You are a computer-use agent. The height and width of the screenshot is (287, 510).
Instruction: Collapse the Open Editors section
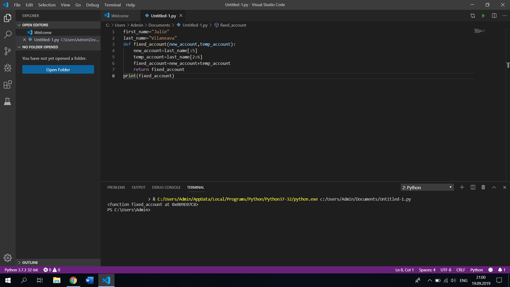tap(35, 25)
